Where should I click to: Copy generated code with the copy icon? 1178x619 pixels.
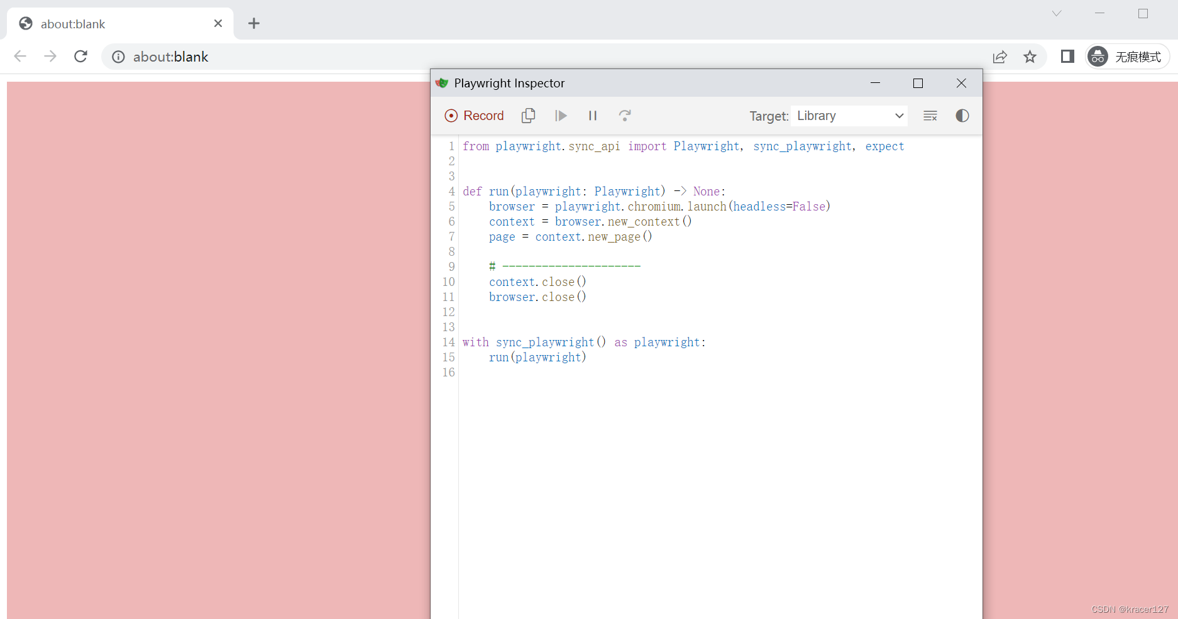(x=529, y=116)
